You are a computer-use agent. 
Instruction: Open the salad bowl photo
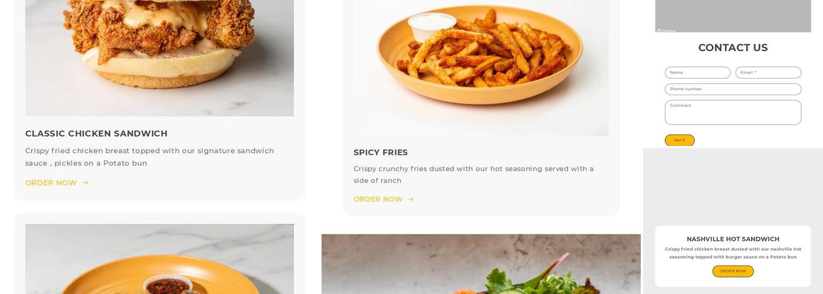tap(481, 264)
